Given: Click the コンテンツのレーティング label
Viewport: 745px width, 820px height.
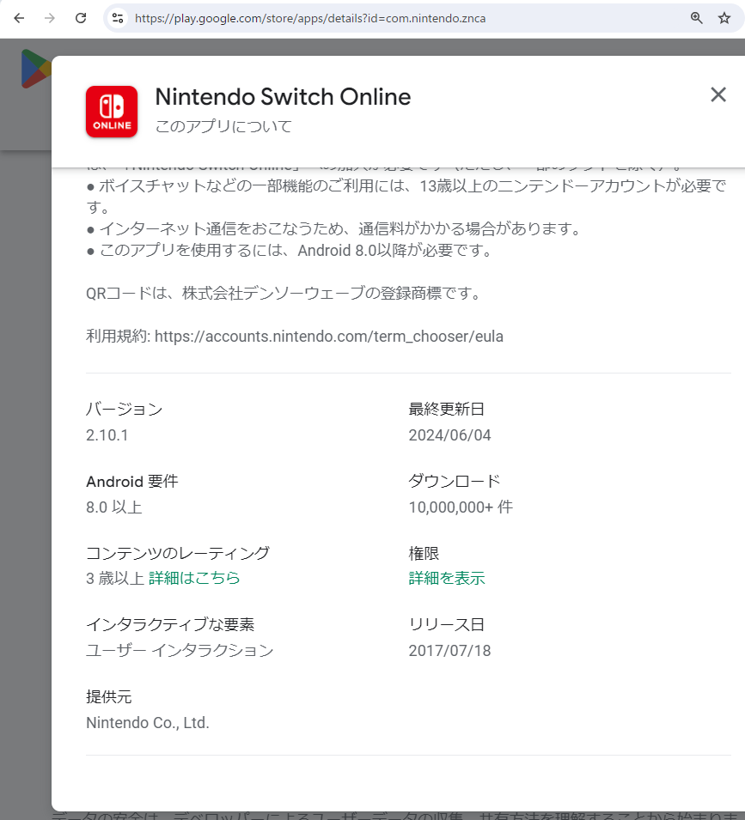Looking at the screenshot, I should (178, 553).
